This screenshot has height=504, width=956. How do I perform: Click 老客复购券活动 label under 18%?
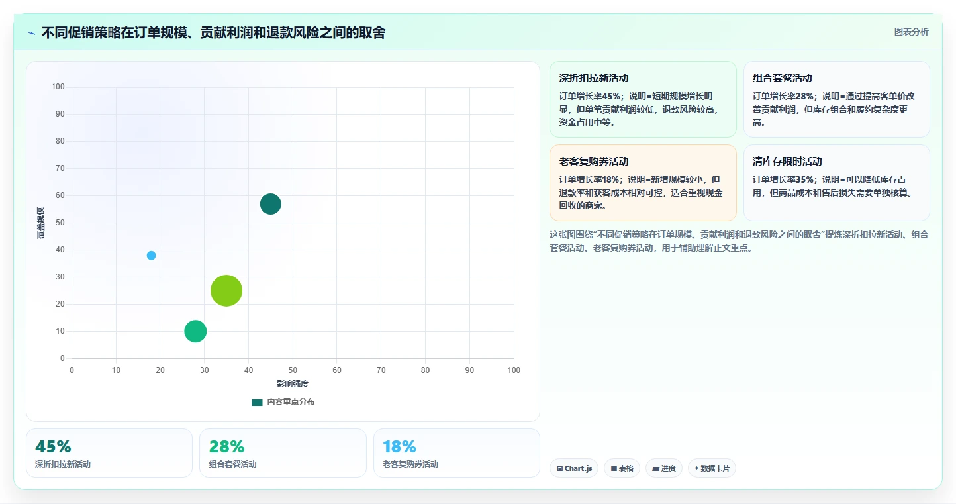tap(410, 464)
